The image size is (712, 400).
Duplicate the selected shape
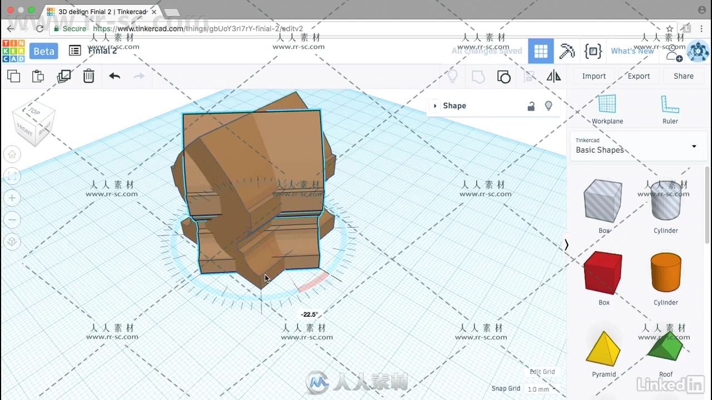pyautogui.click(x=64, y=76)
